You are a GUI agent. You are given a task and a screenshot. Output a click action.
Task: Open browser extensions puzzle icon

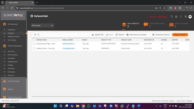click(180, 8)
